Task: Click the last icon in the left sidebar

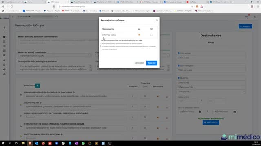Action: tap(4, 74)
